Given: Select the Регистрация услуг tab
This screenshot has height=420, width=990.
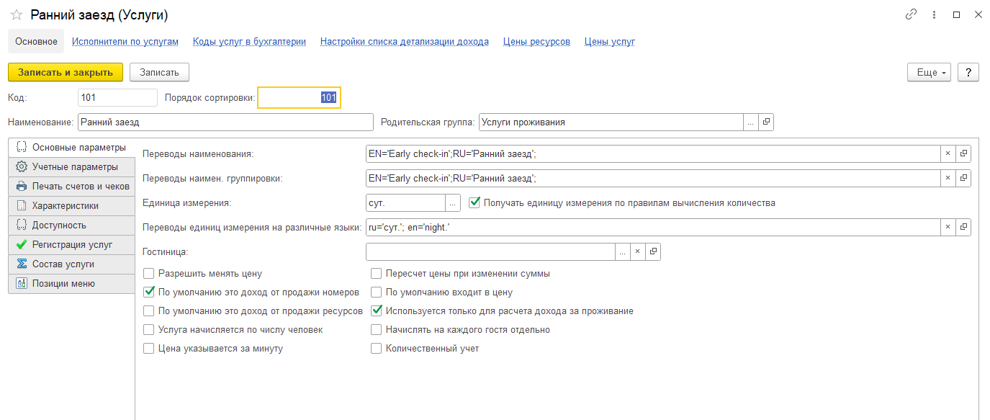Looking at the screenshot, I should point(71,245).
